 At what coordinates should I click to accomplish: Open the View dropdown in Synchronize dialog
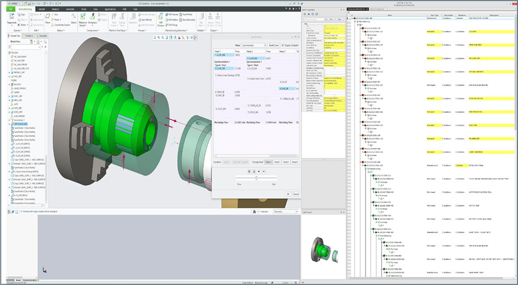coord(254,45)
